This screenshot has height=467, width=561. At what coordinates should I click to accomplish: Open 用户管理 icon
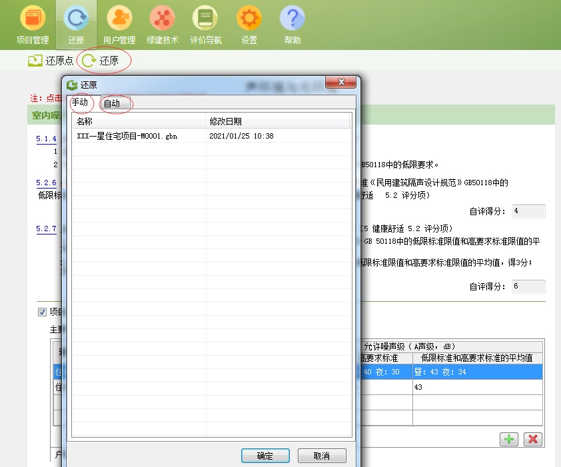(119, 24)
